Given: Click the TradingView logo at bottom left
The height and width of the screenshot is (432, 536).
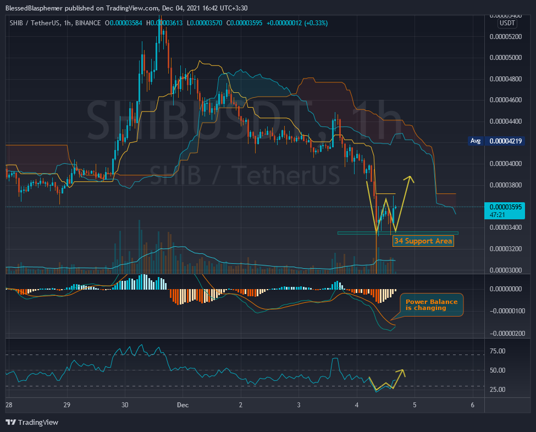Looking at the screenshot, I should click(x=32, y=422).
